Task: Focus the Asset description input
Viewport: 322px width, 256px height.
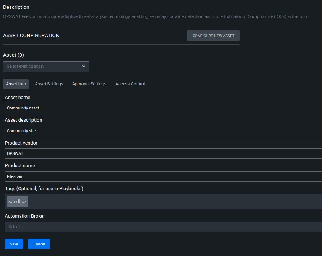Action: [163, 131]
